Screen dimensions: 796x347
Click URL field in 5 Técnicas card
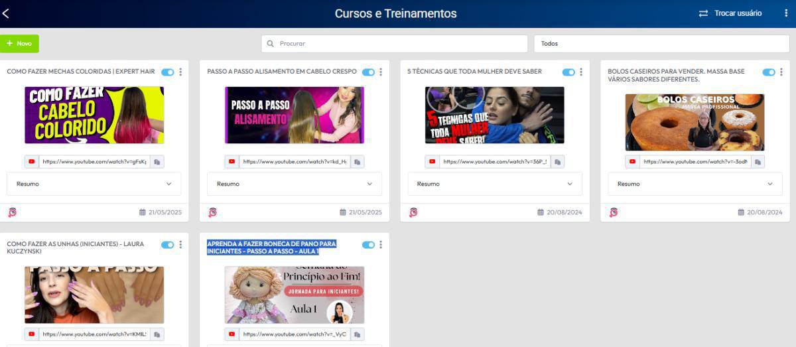495,161
